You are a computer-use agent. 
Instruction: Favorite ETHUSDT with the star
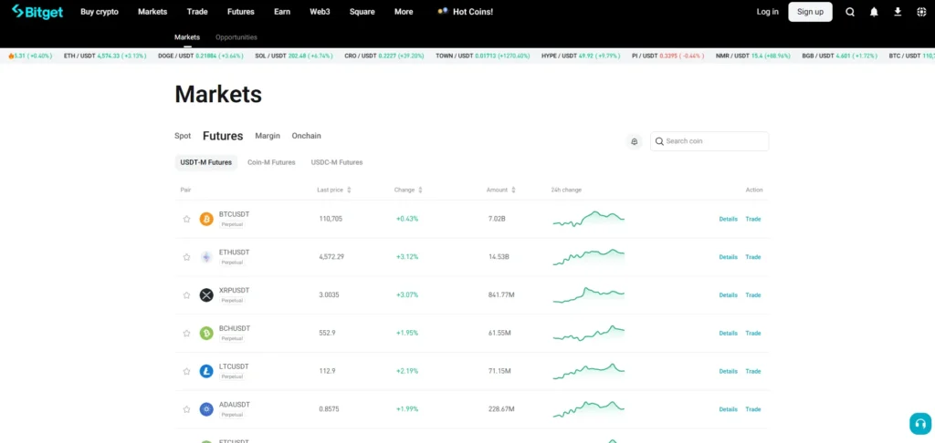(186, 257)
